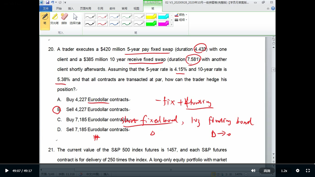Toggle the ruler button above scrollbar
Image resolution: width=315 pixels, height=177 pixels.
click(273, 39)
